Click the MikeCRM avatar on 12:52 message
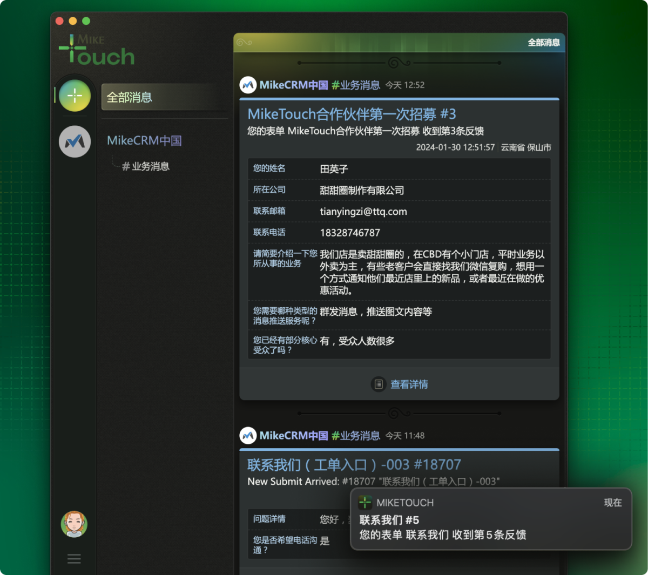 tap(248, 85)
